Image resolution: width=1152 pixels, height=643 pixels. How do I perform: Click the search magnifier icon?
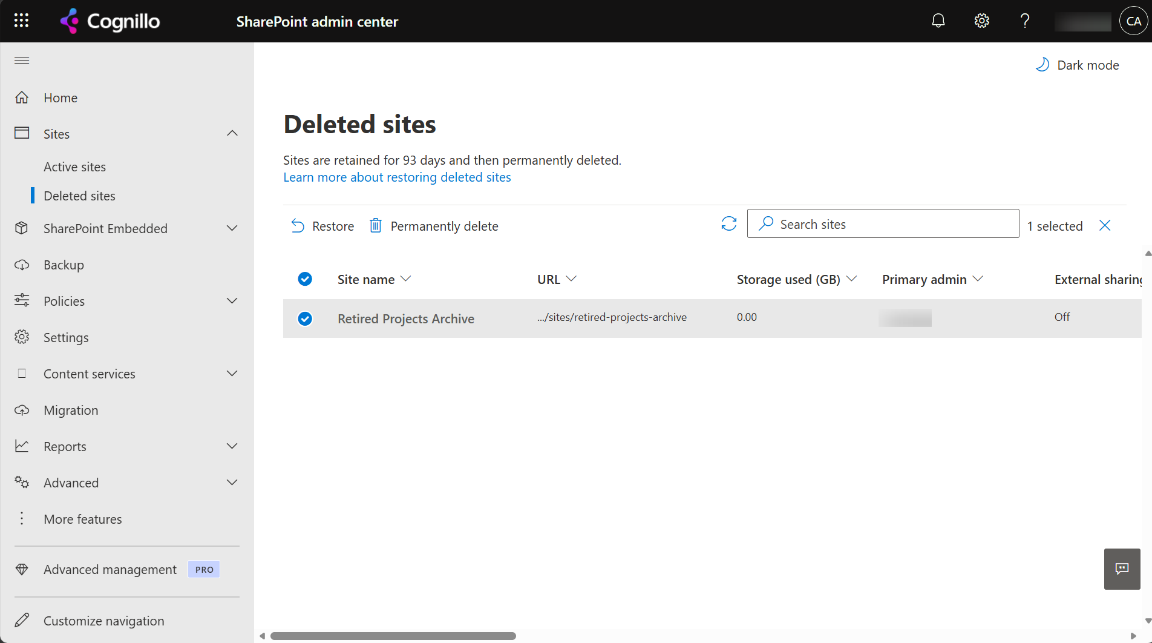click(766, 223)
